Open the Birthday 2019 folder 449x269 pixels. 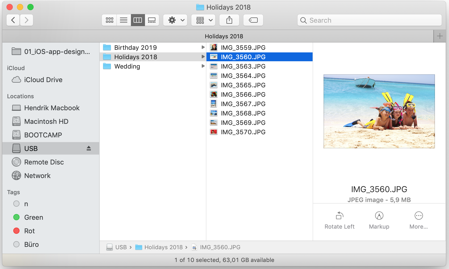153,47
